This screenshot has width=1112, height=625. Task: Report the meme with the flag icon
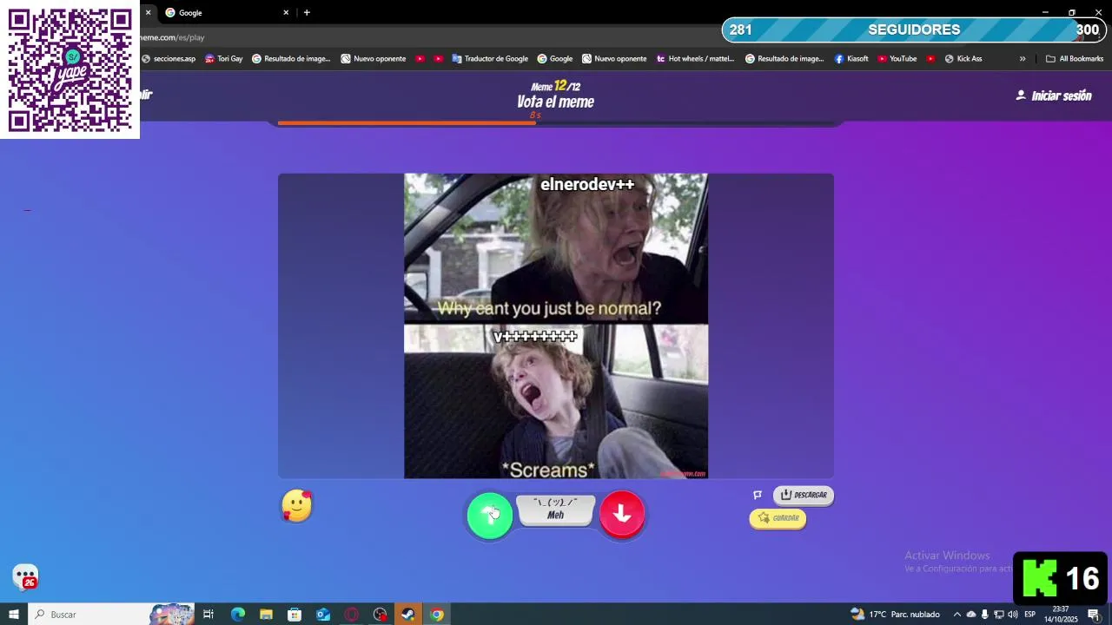click(758, 495)
